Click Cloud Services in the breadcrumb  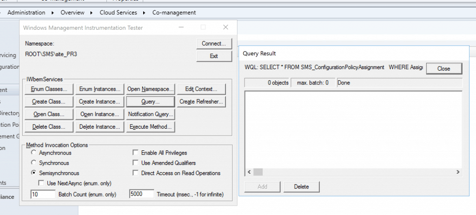[119, 13]
